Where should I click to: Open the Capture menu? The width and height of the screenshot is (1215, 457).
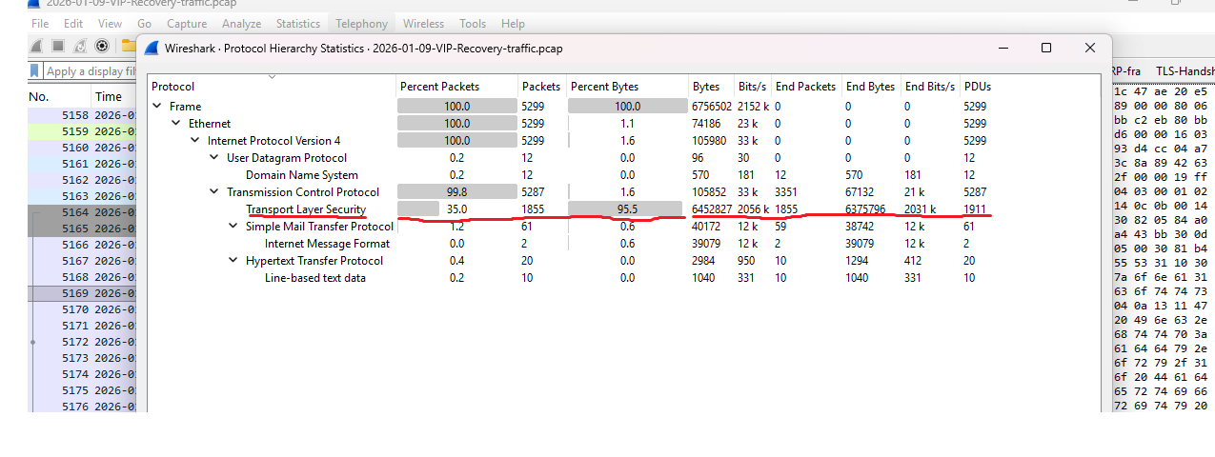coord(187,24)
